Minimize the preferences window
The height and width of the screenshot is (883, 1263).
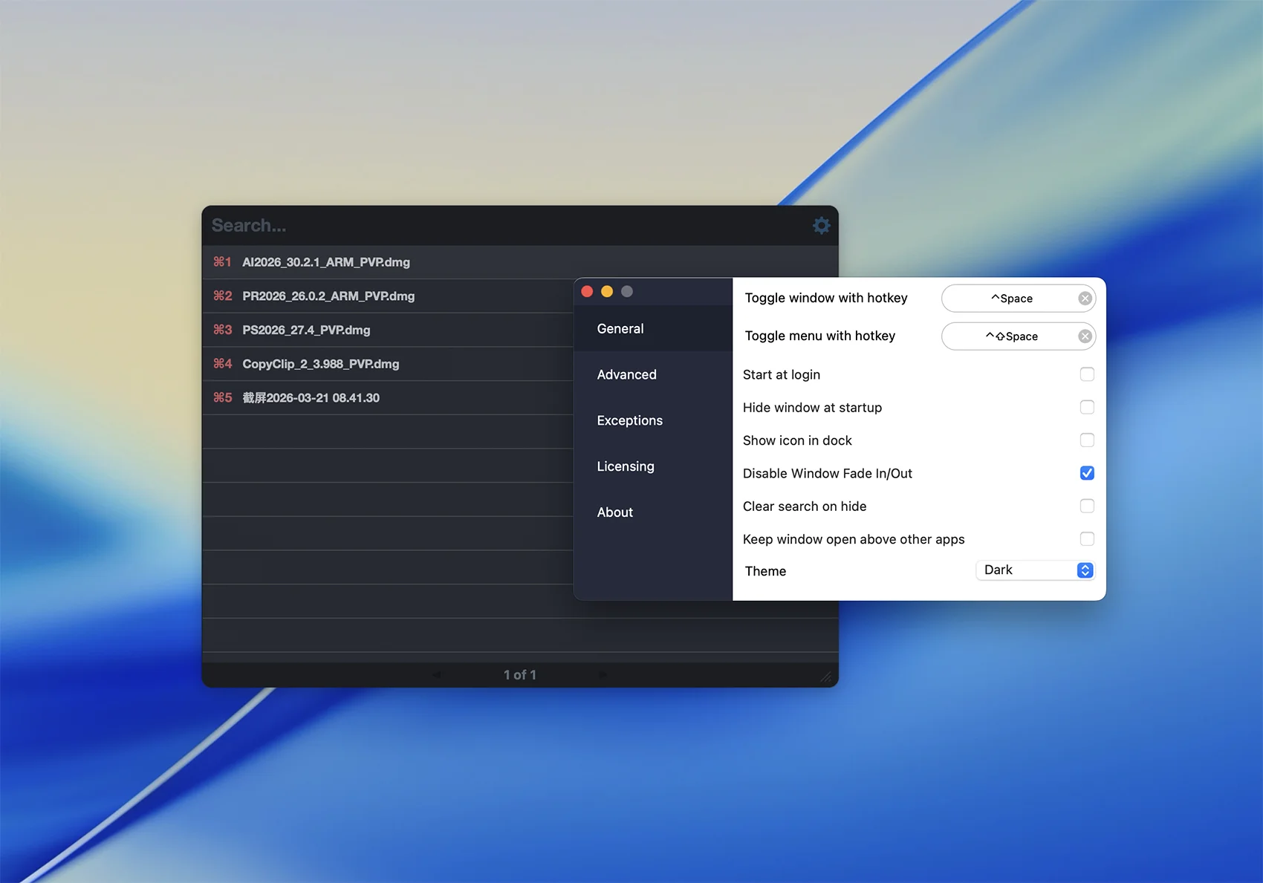pyautogui.click(x=607, y=292)
